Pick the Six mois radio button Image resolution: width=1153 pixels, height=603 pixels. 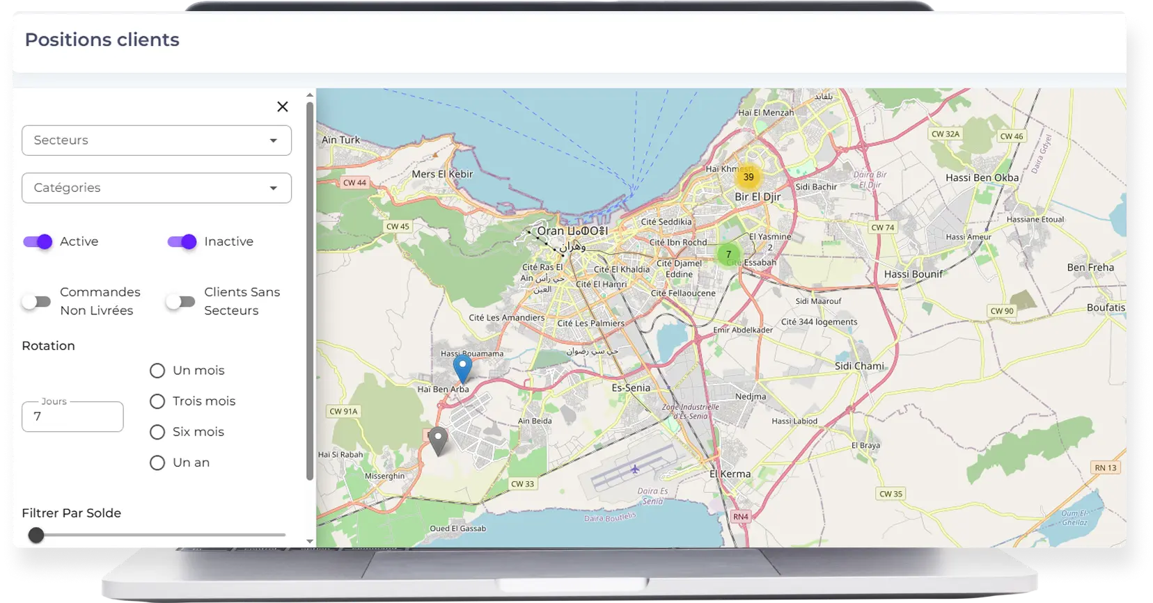157,432
